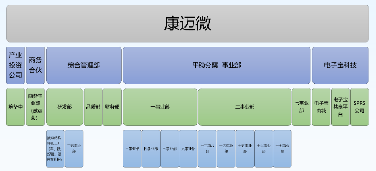Viewport: 376px width, 171px height.
Task: Select the 六事业部 box
Action: point(188,149)
